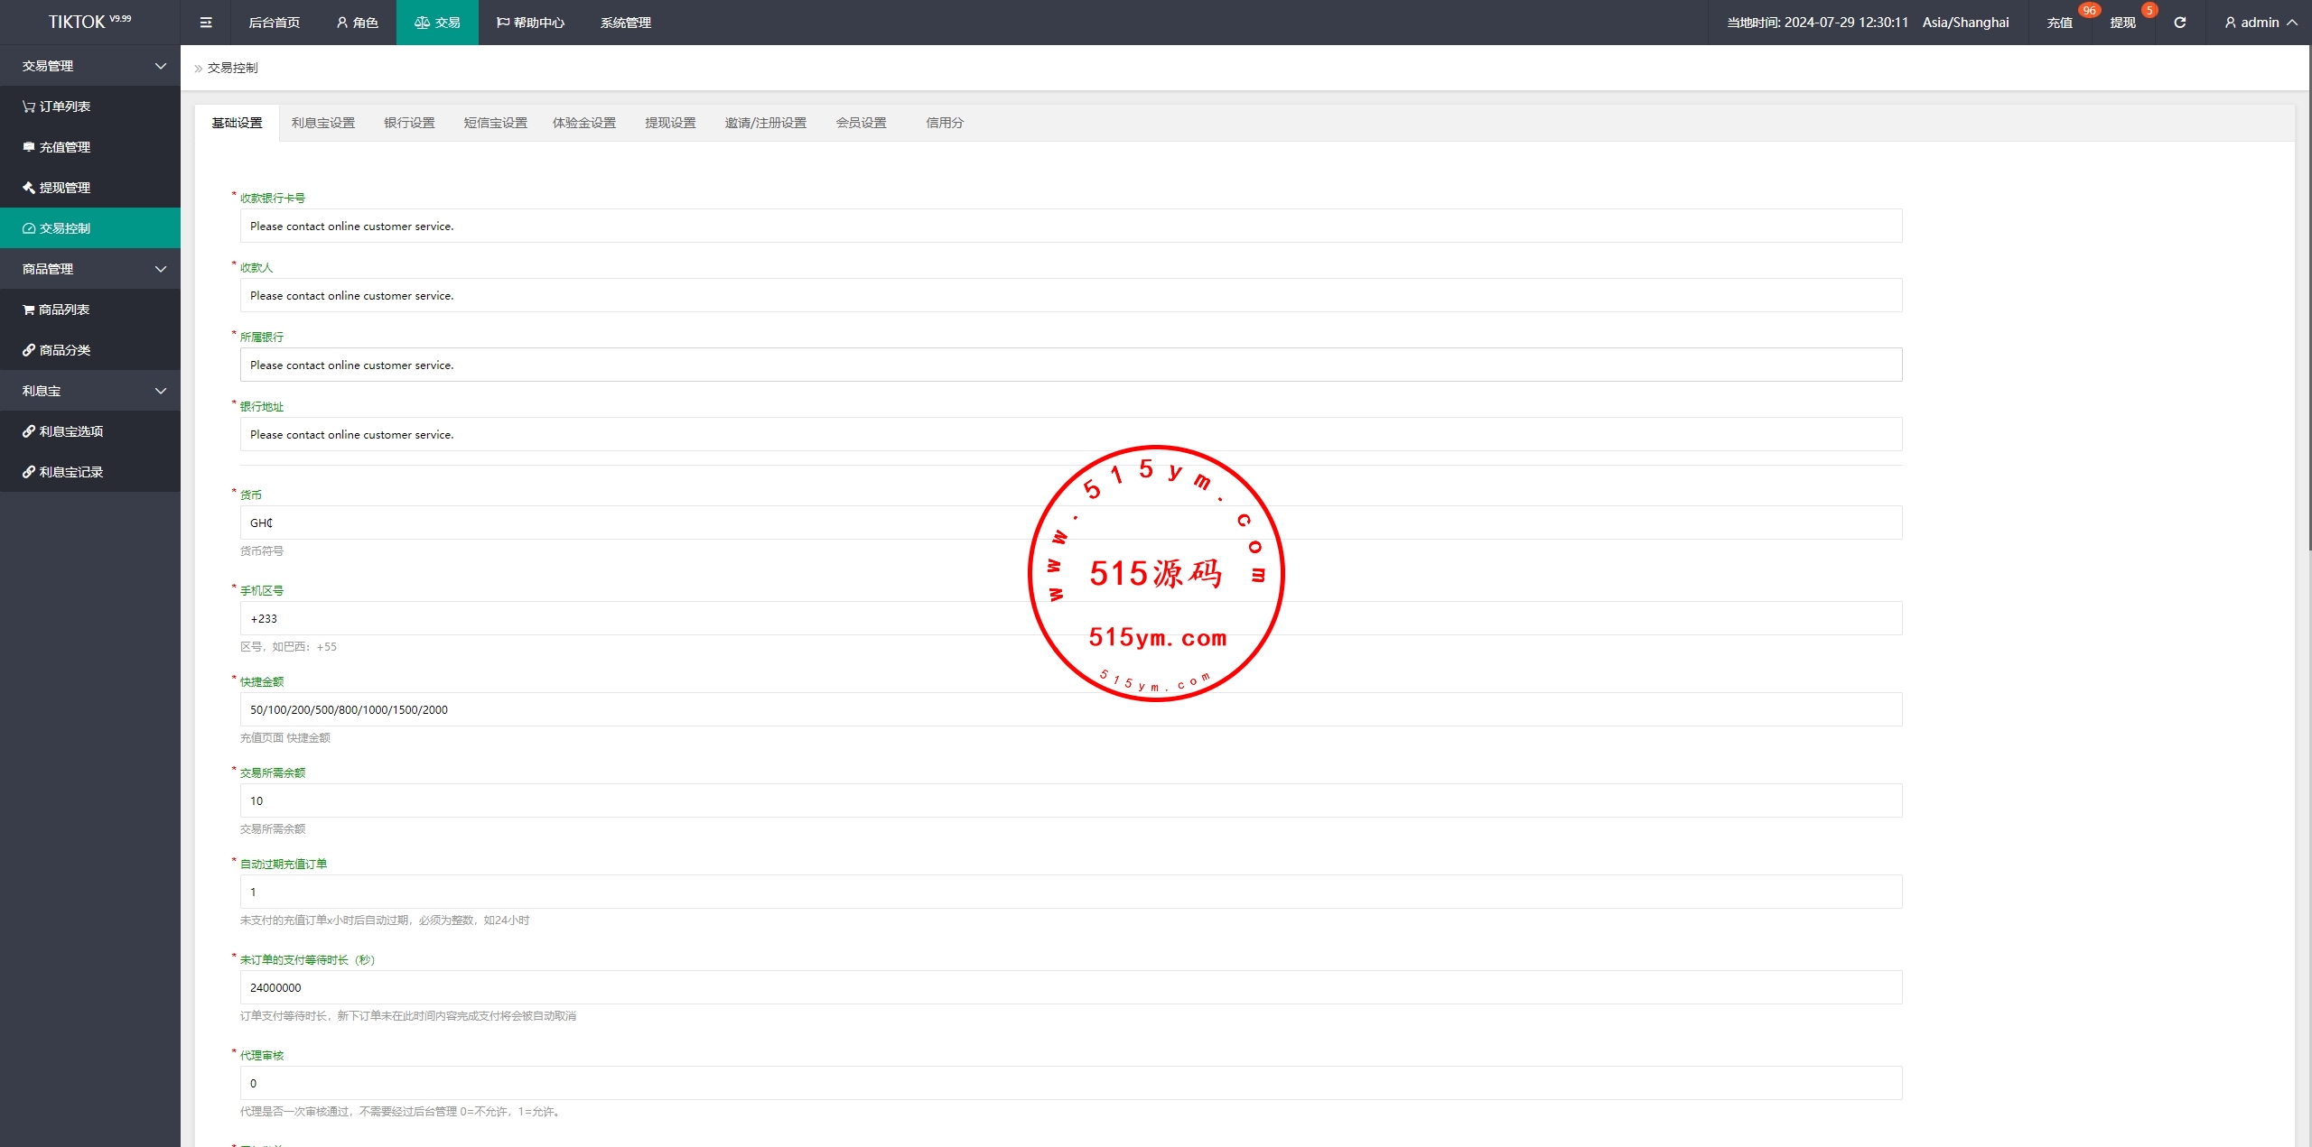
Task: Click the page vertical scrollbar
Action: point(2307,298)
